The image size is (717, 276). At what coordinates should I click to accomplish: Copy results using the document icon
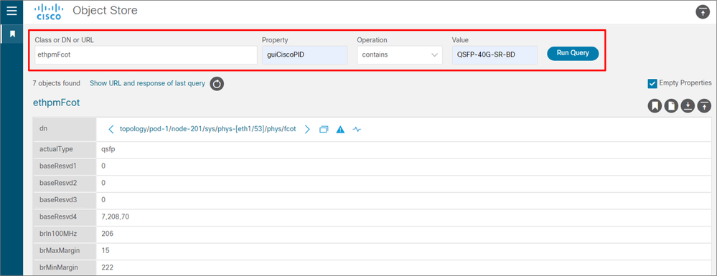pos(671,106)
